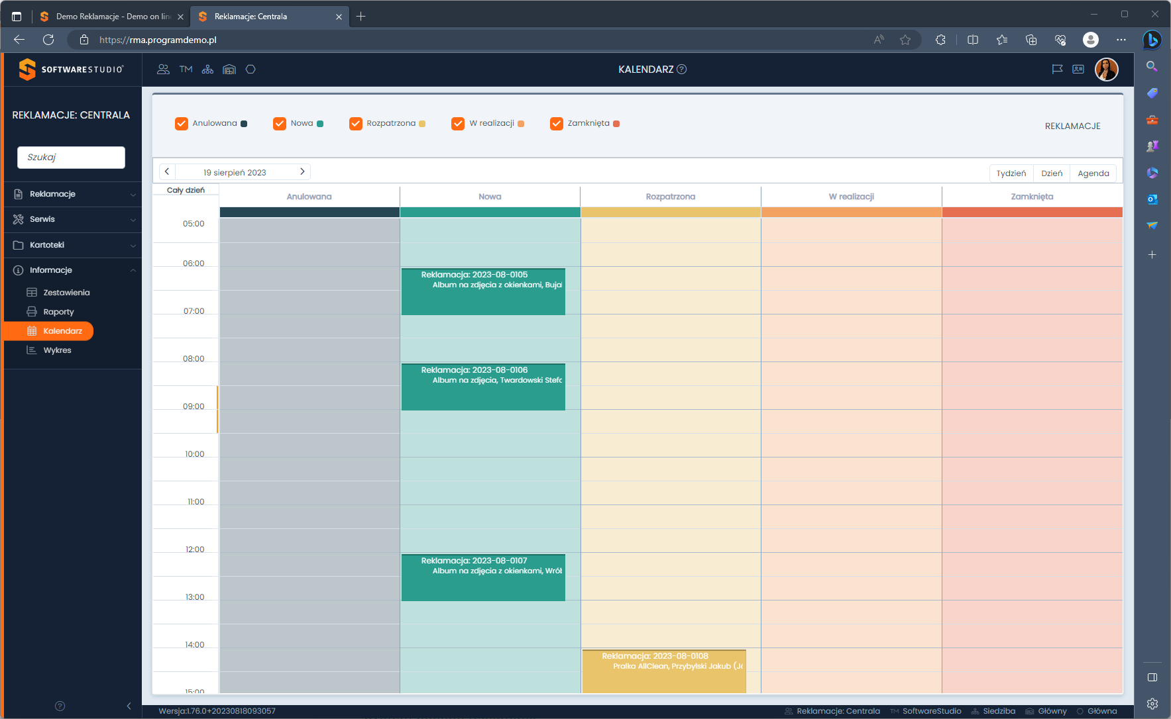
Task: Open the Raporty sidebar link
Action: pos(58,312)
